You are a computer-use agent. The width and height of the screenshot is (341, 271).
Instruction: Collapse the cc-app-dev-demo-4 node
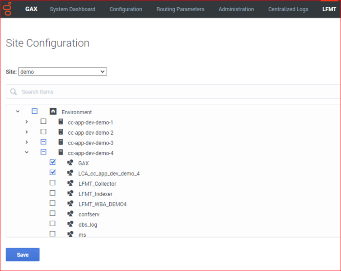point(27,152)
